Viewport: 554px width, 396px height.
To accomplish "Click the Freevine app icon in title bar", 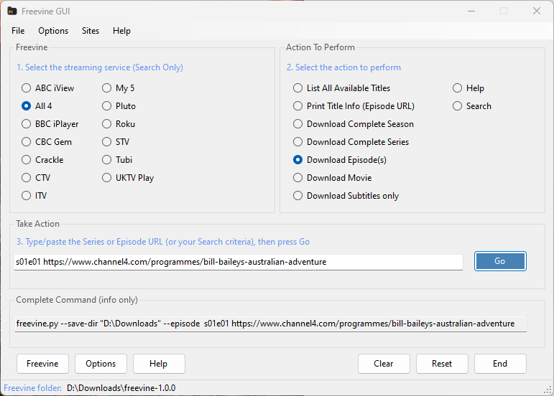I will point(12,11).
